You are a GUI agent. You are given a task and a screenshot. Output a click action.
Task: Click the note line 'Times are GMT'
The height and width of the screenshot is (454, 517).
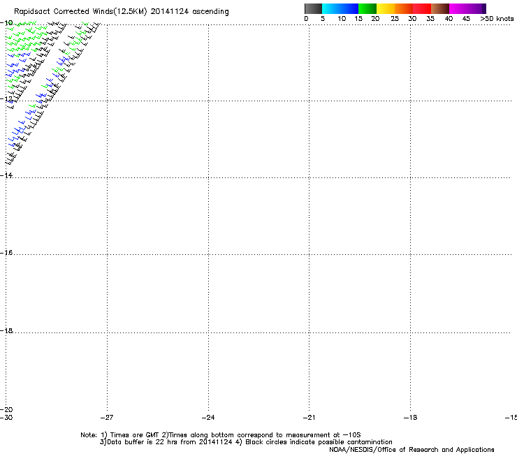click(x=135, y=435)
